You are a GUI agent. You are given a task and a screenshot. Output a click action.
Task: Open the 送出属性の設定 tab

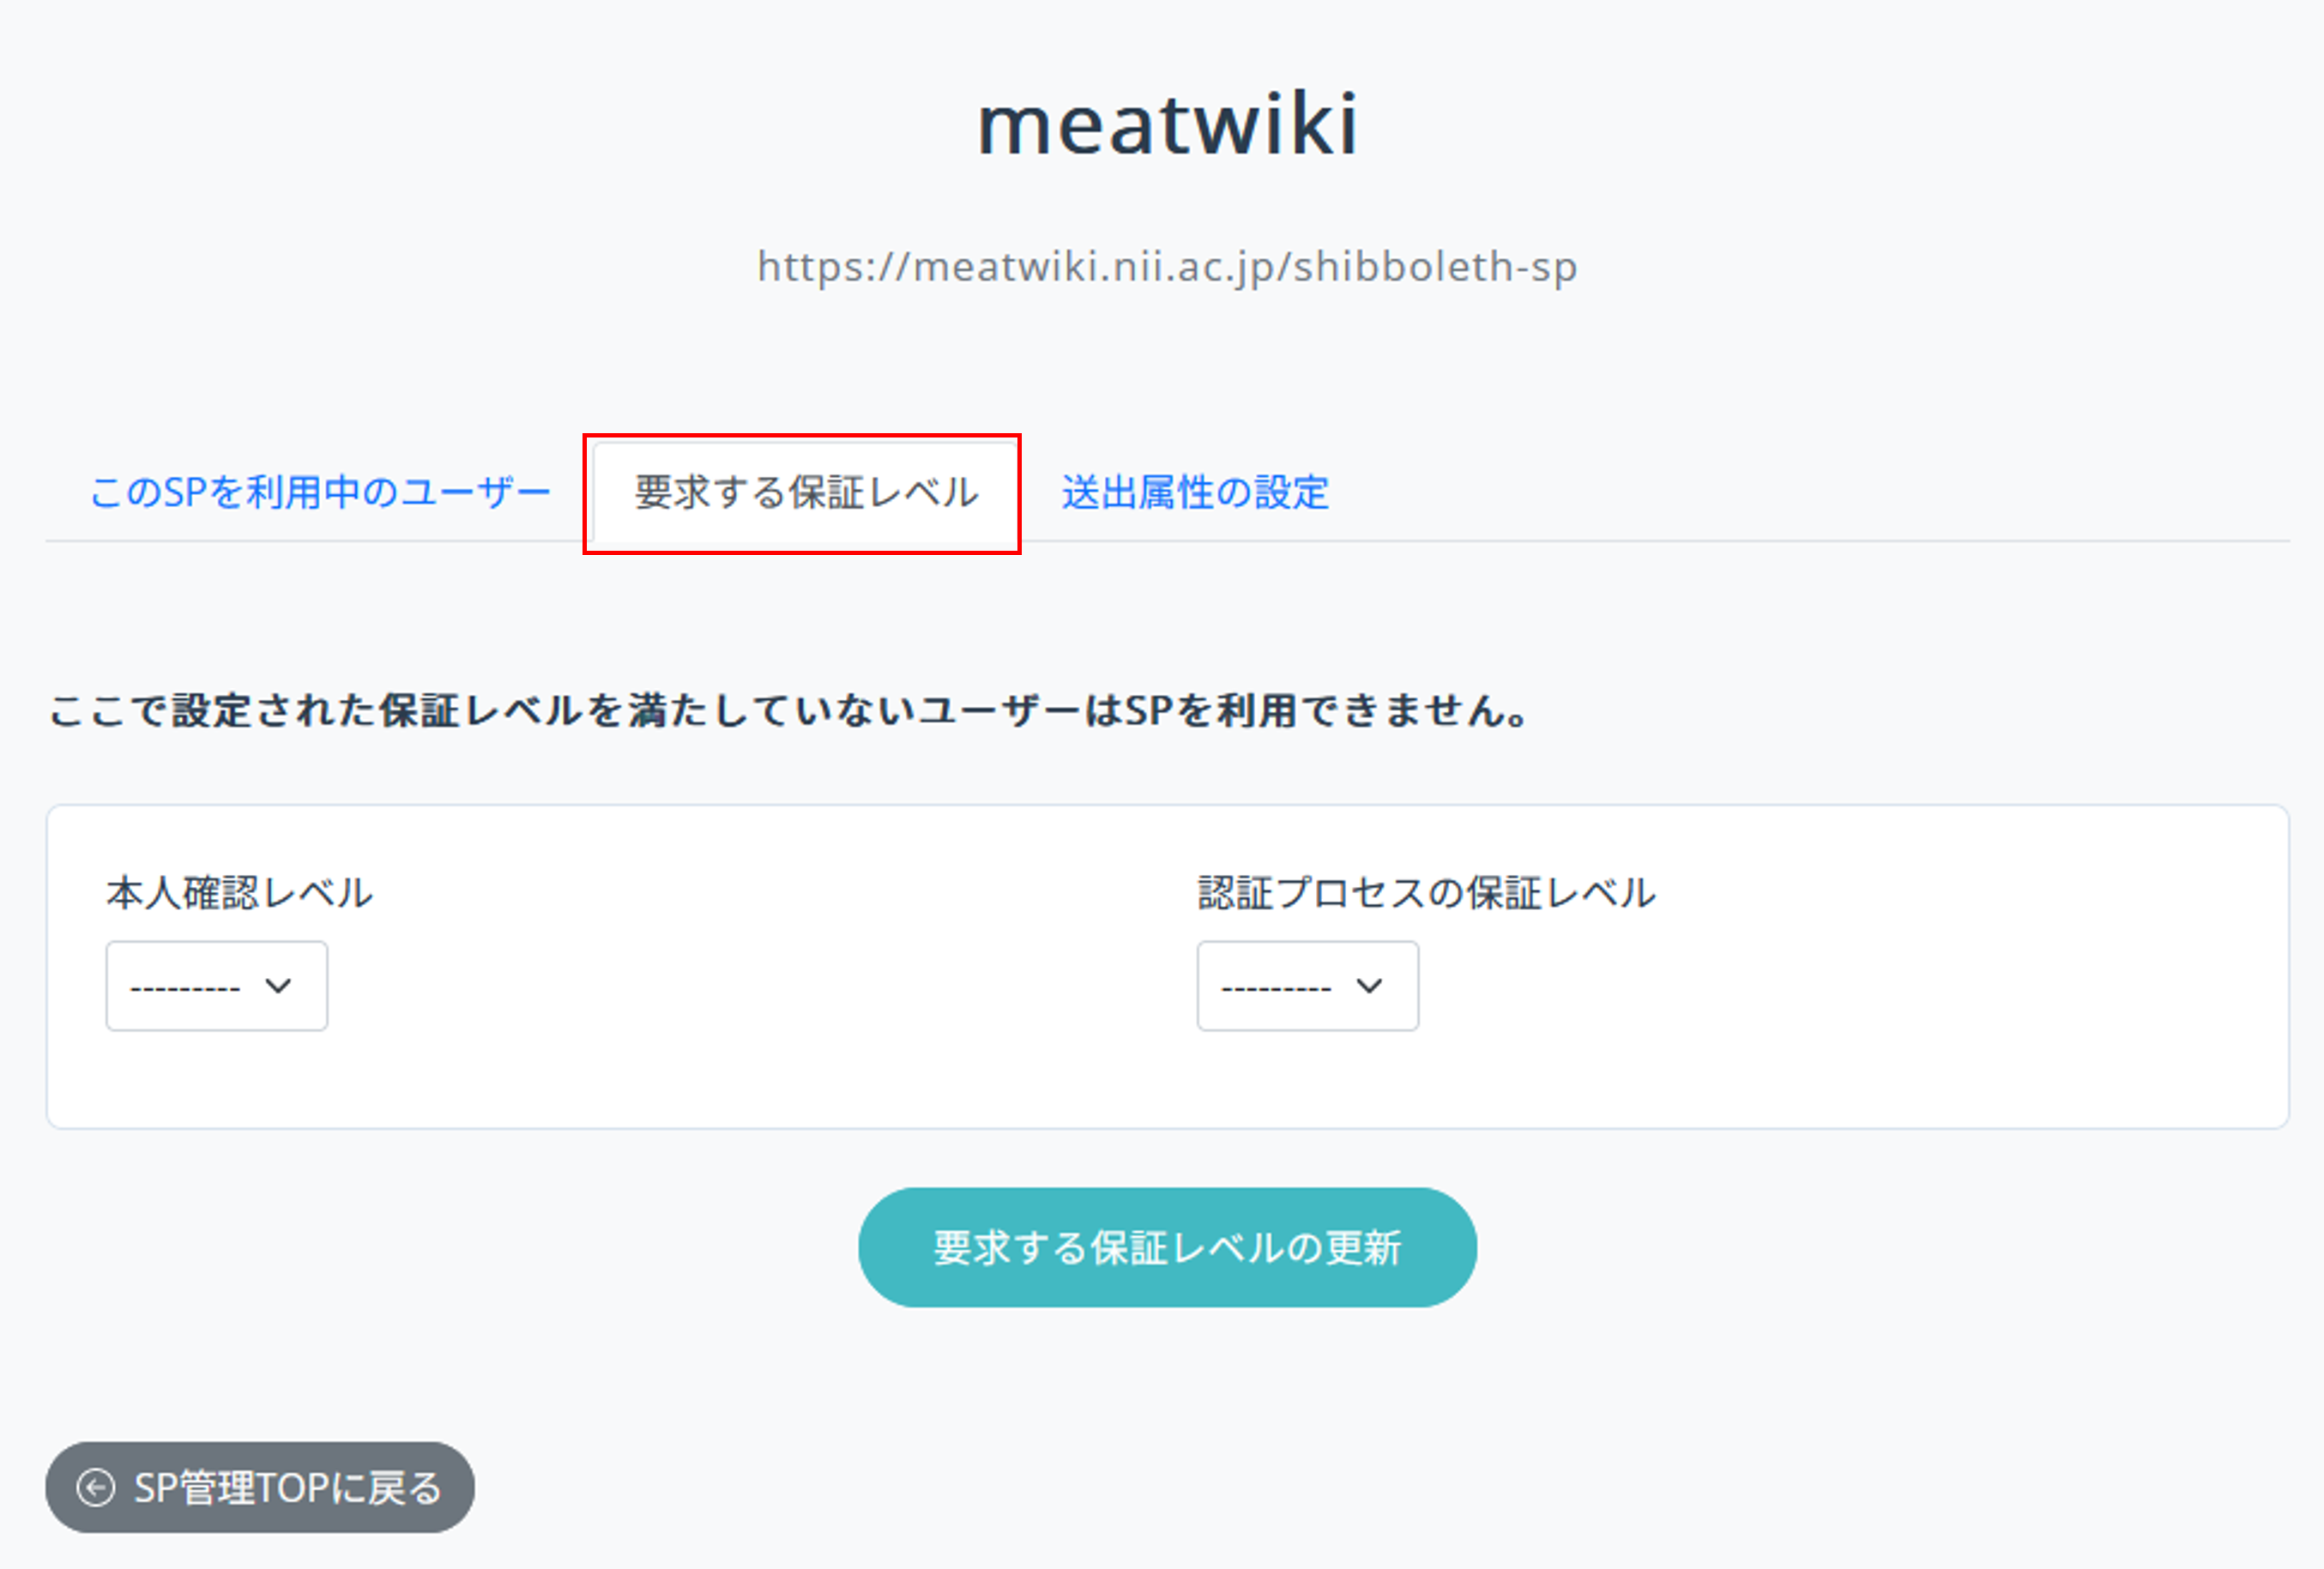1195,493
